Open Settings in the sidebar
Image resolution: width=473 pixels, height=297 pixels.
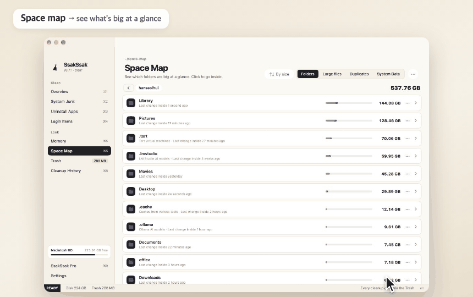point(79,276)
